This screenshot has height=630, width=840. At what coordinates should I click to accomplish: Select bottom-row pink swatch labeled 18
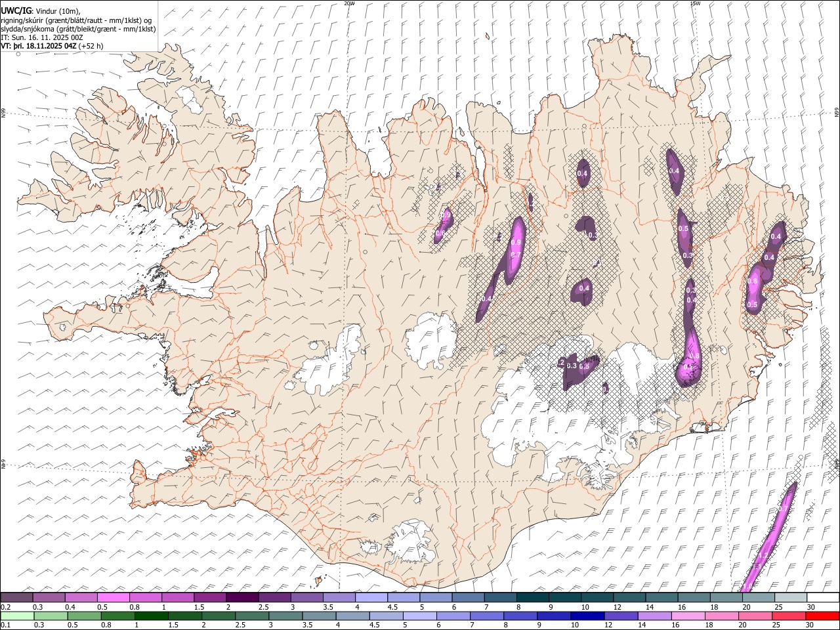[723, 616]
